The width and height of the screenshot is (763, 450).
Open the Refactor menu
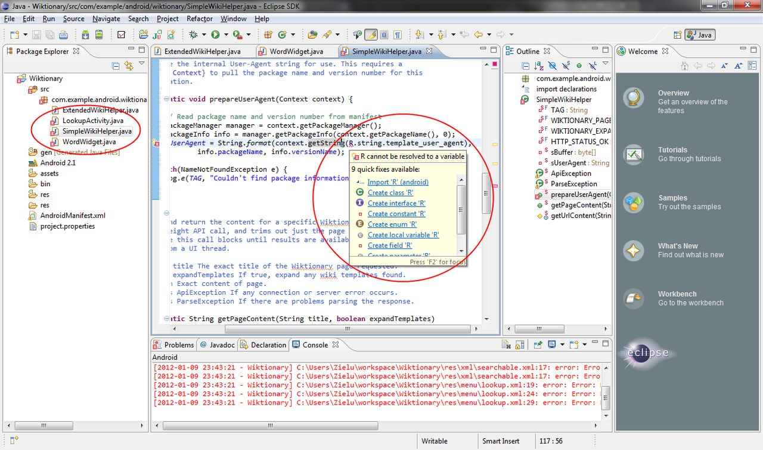coord(200,19)
